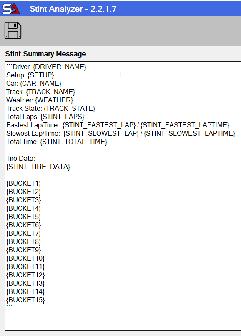
Task: Select the {BUCKET1} placeholder
Action: [23, 183]
